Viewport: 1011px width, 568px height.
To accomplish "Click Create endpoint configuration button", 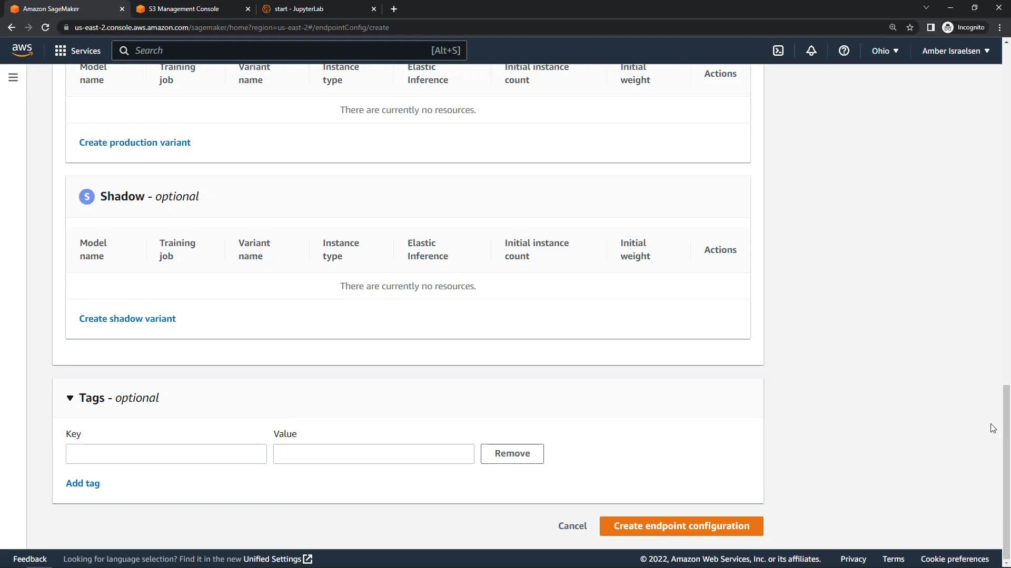I will click(x=681, y=526).
